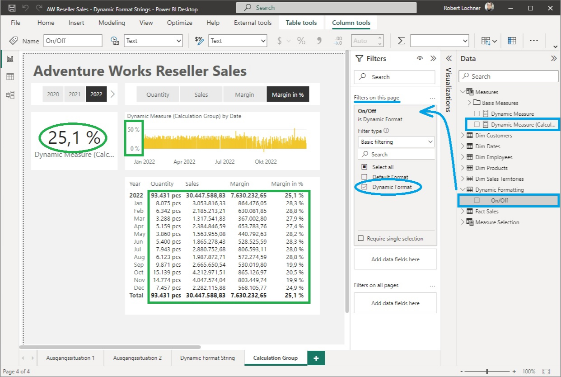Collapse Data pane with double chevron
Screen dimensions: 561x377
tap(554, 58)
